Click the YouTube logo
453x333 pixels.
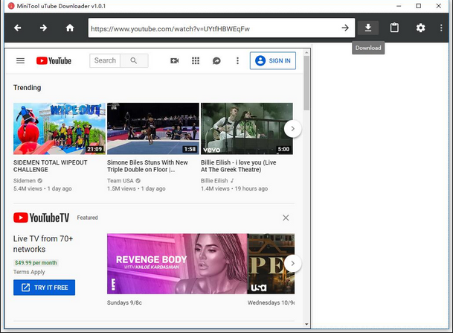pos(54,61)
